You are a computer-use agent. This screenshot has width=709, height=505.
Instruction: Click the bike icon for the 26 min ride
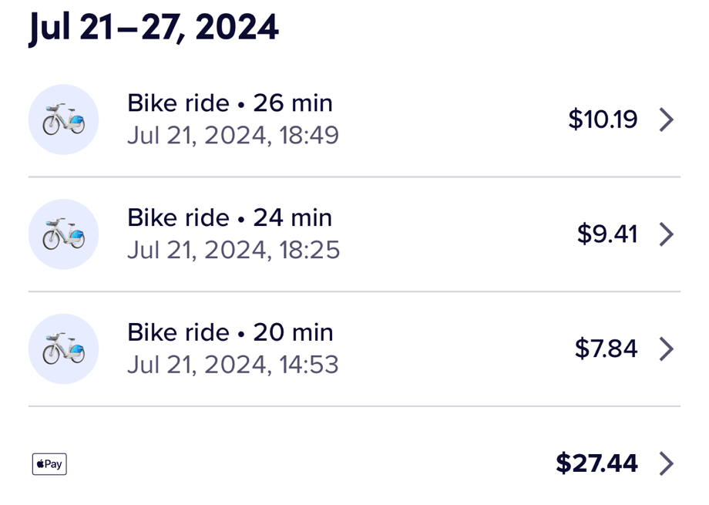(x=63, y=120)
